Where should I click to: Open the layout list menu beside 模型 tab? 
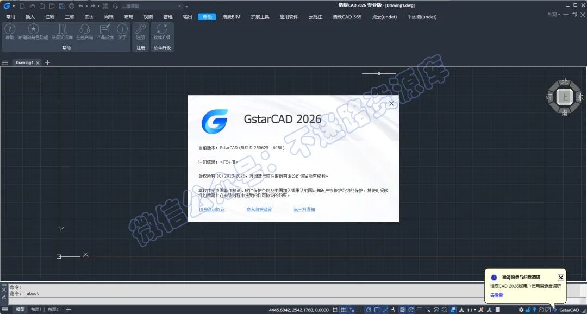[x=5, y=310]
